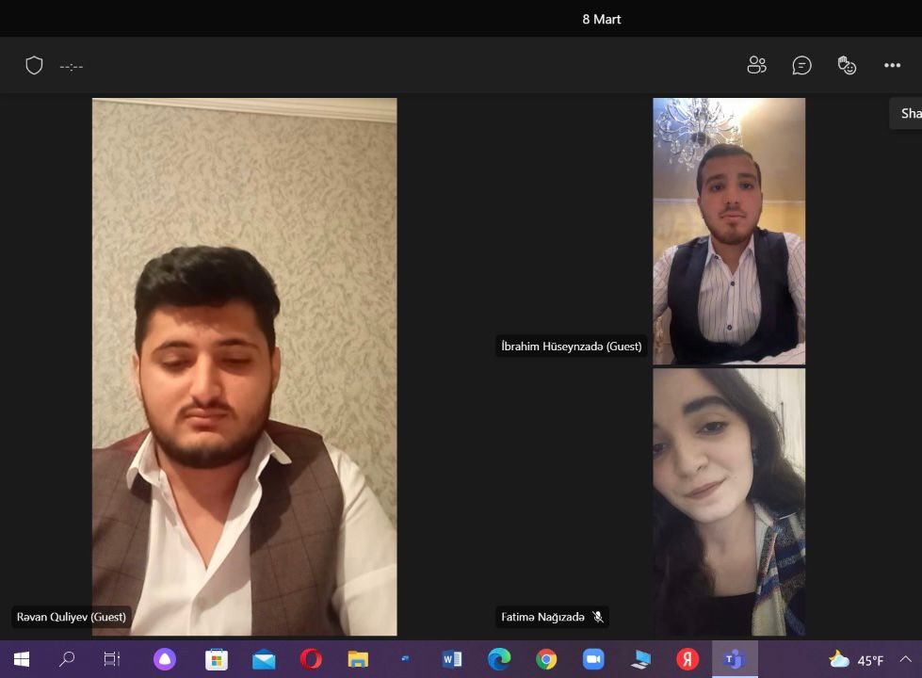The image size is (922, 678).
Task: Open the participants panel icon
Action: pos(756,65)
